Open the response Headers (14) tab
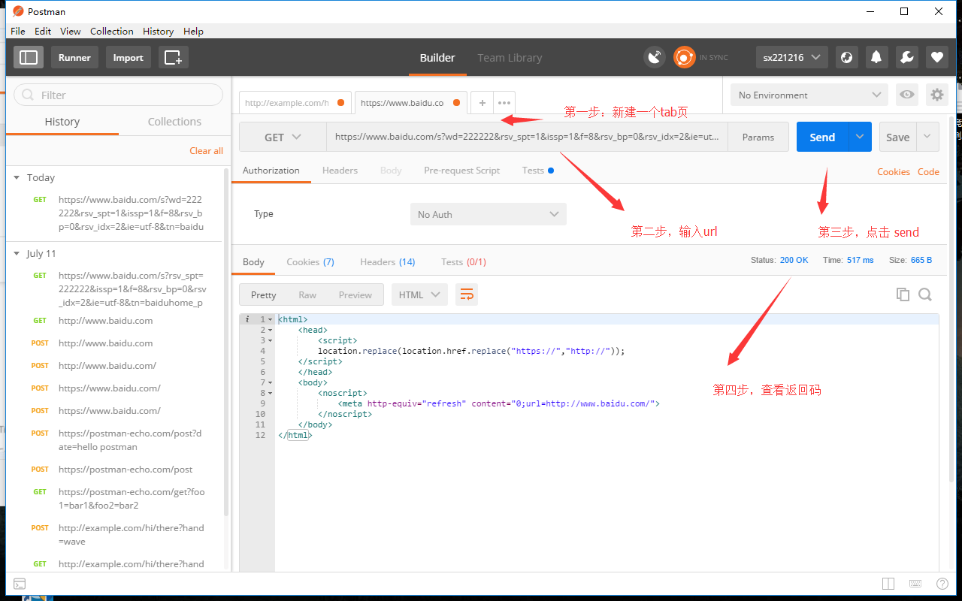This screenshot has width=962, height=601. (x=388, y=262)
